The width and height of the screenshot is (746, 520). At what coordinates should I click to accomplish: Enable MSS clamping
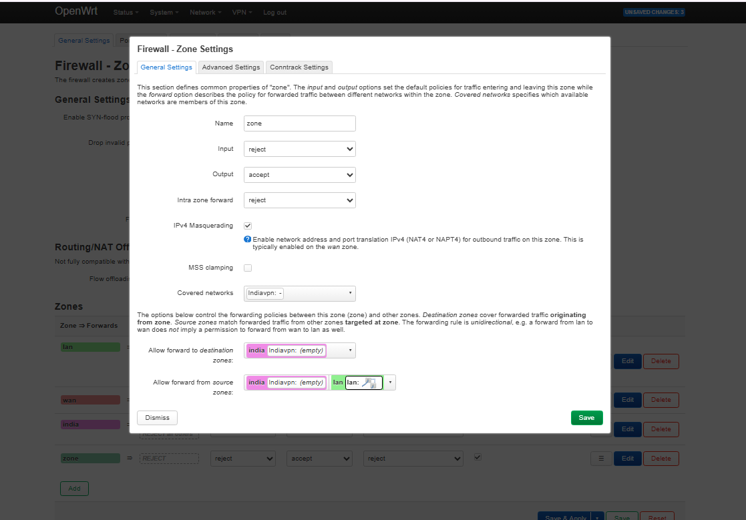tap(248, 267)
